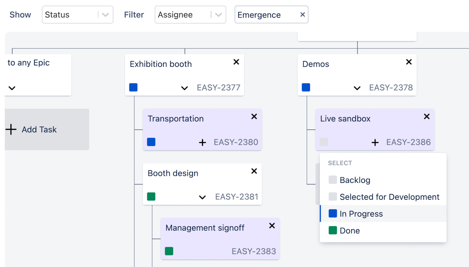Click the Live sandbox grey status swatch
The image size is (469, 267).
324,142
